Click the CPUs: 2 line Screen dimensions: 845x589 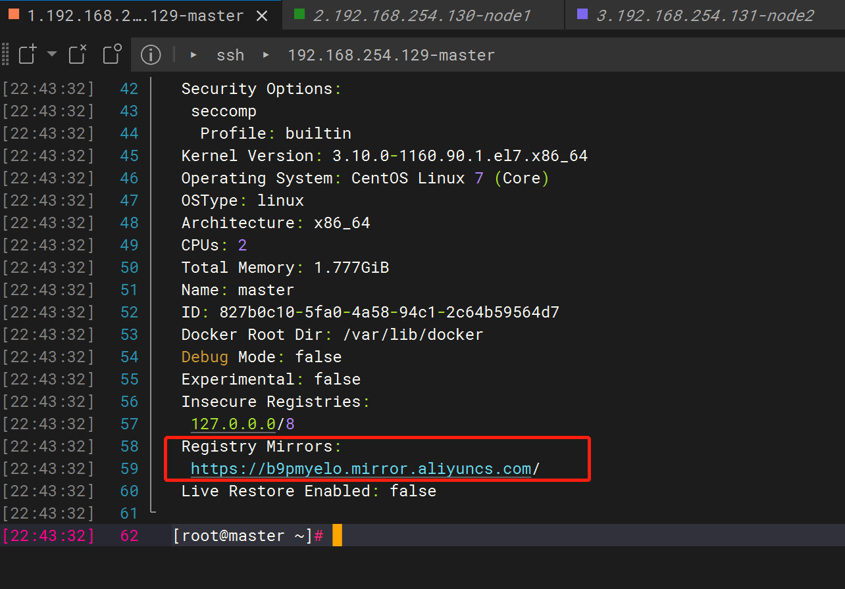[214, 245]
